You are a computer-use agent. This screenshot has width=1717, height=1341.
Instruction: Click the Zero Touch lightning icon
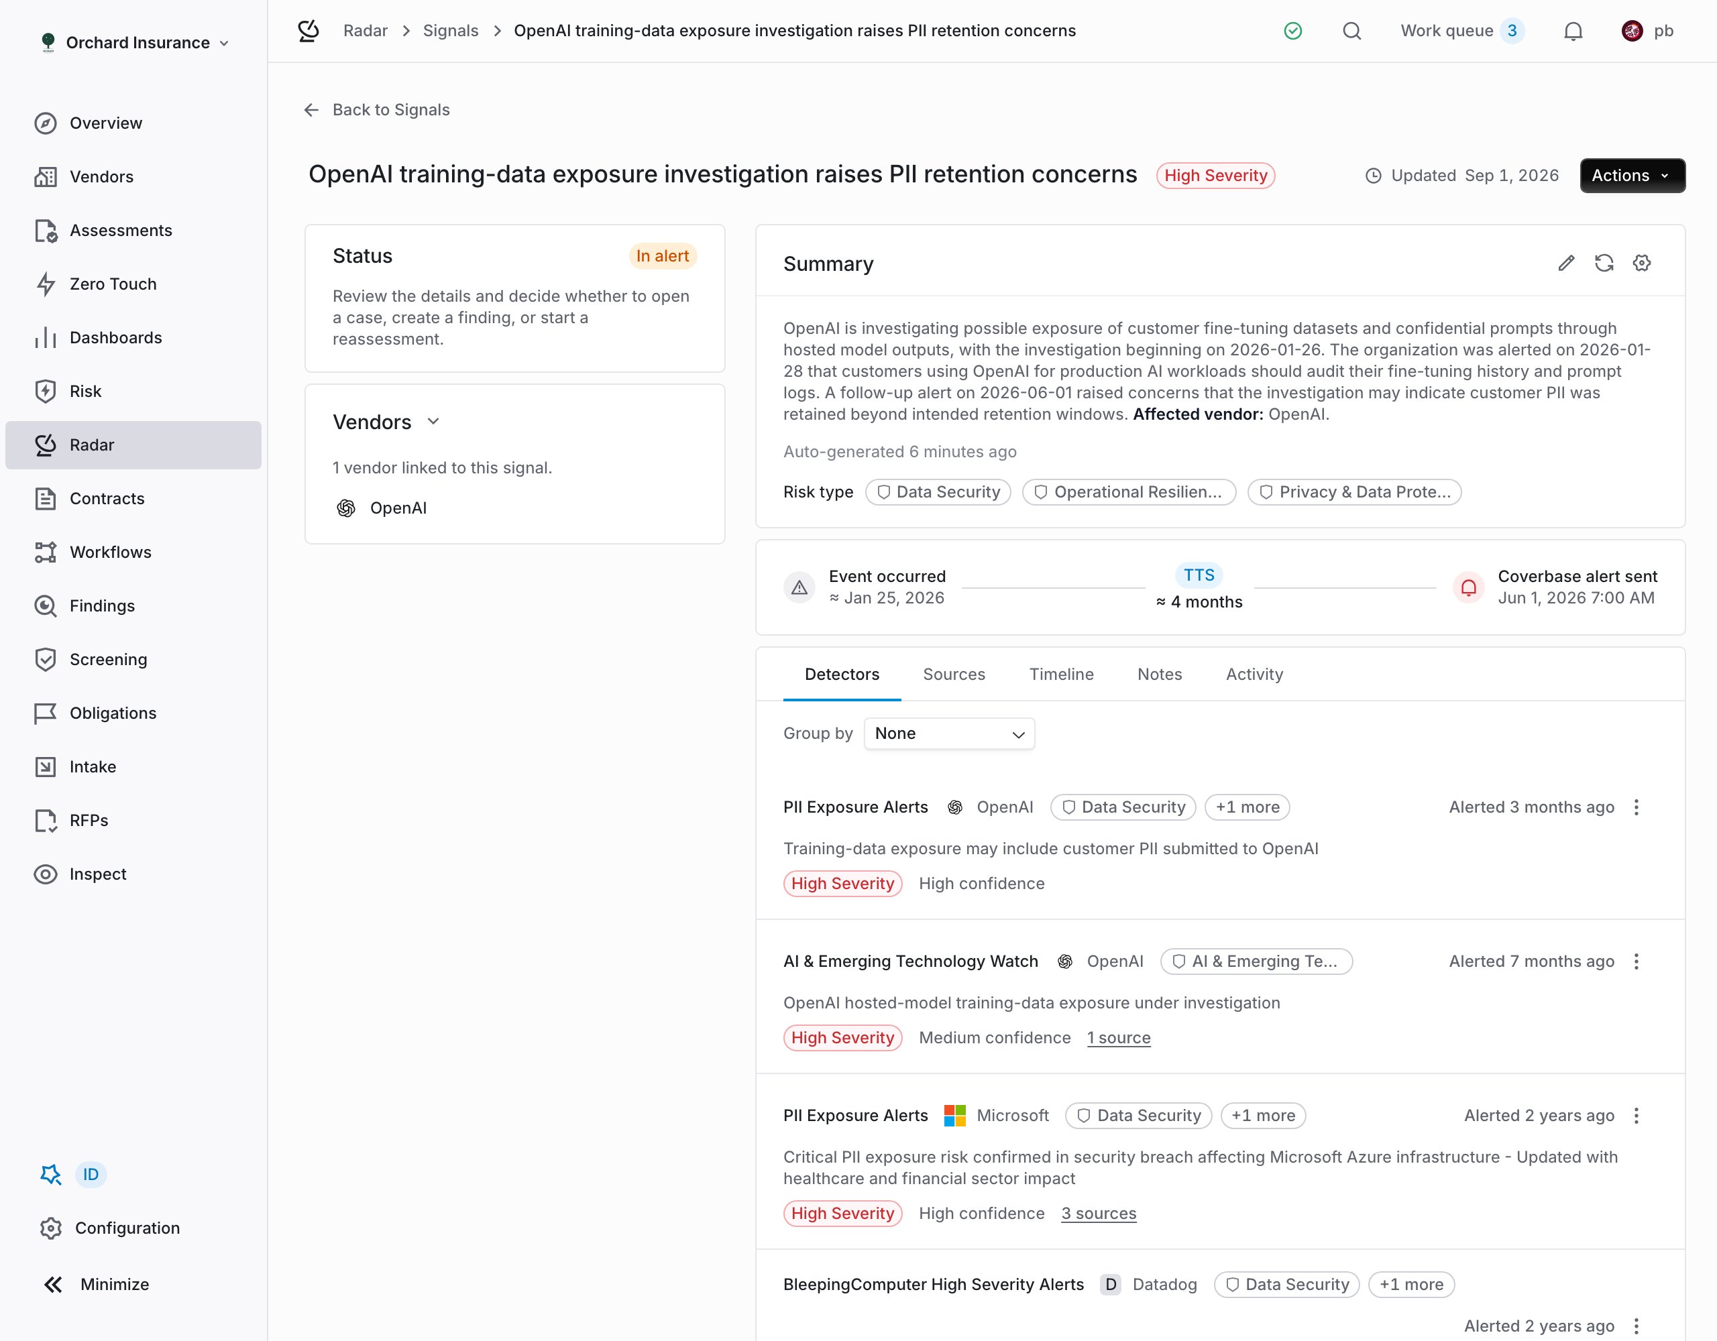click(x=46, y=284)
